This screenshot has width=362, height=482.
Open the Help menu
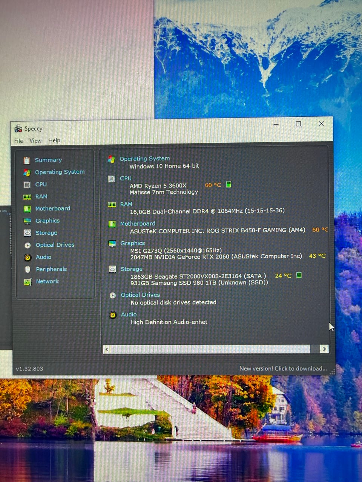point(54,140)
